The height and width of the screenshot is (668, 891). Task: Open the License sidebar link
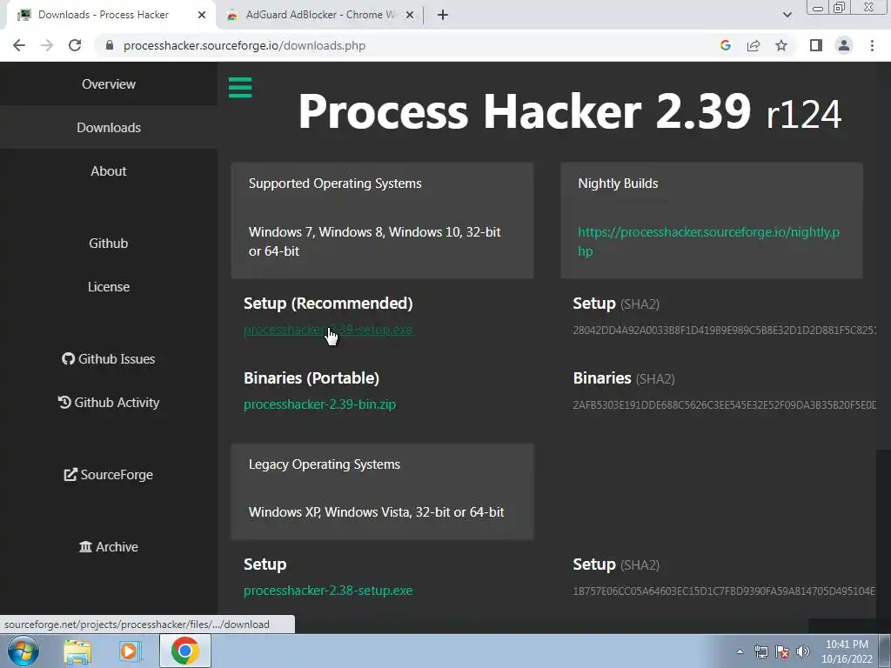[x=109, y=287]
